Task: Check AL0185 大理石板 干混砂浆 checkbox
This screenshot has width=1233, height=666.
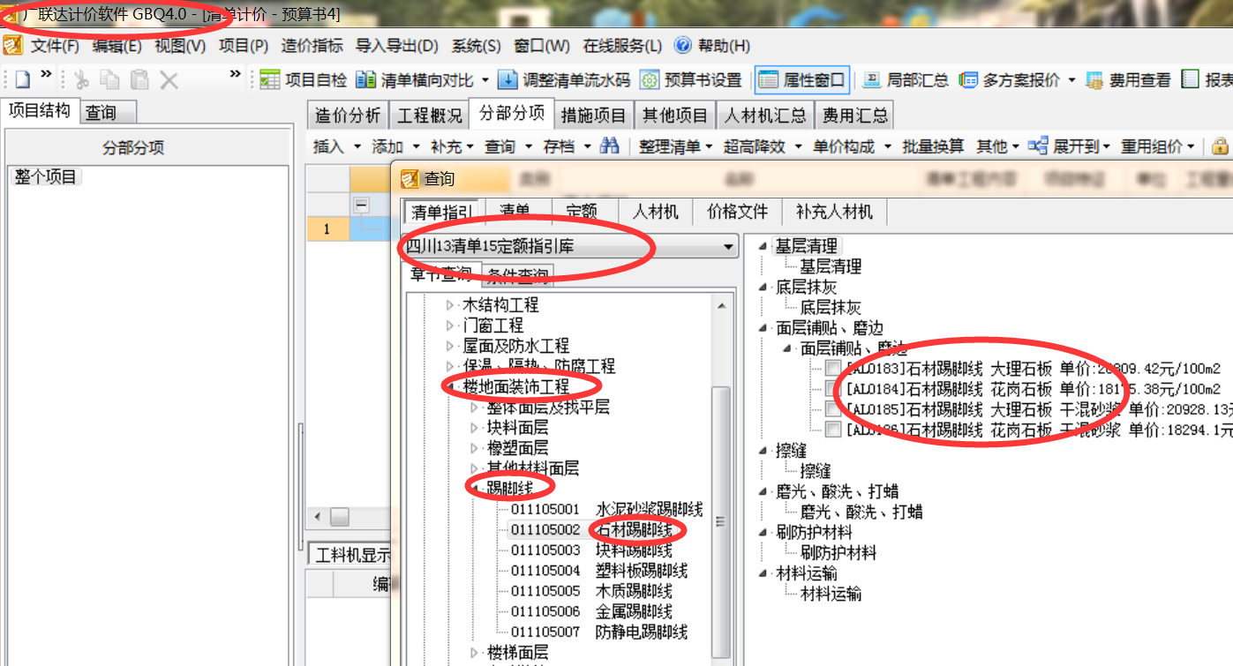Action: pyautogui.click(x=833, y=409)
